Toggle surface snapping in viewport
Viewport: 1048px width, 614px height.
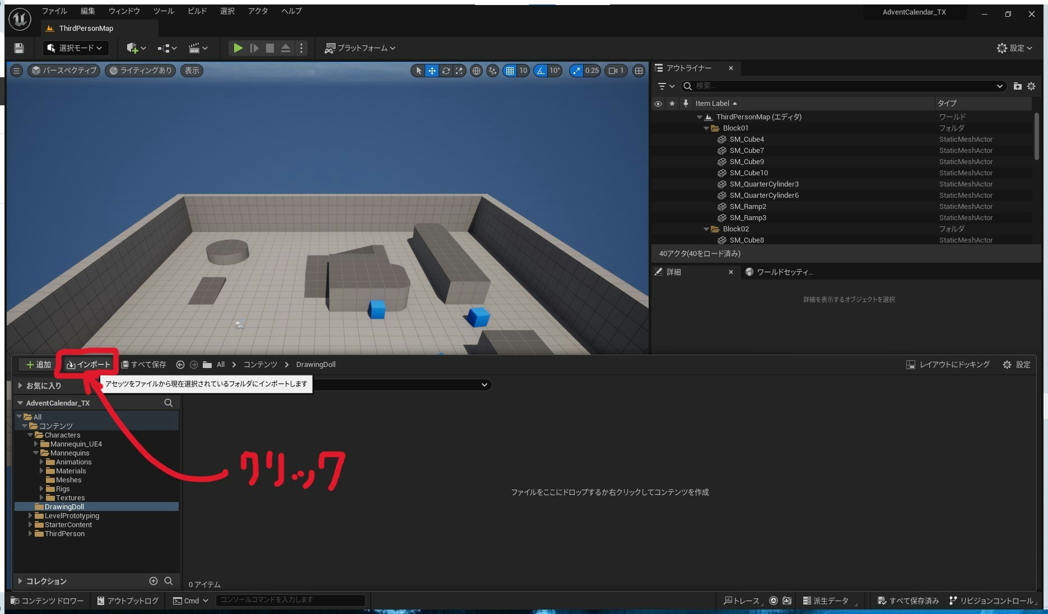[492, 71]
